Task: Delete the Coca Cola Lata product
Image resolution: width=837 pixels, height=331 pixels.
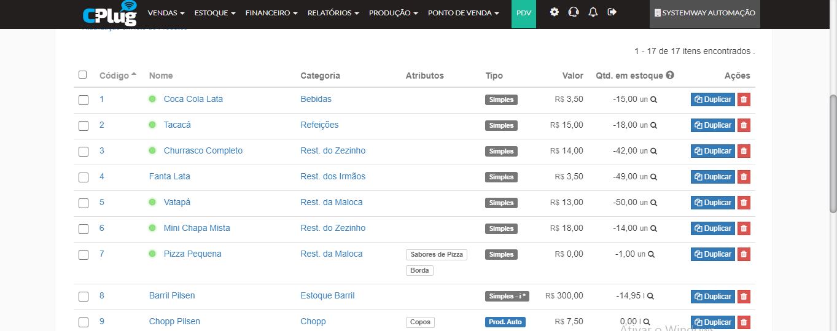Action: [744, 99]
